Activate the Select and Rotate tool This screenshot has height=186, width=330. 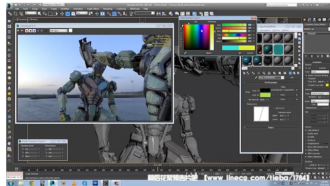pos(68,14)
